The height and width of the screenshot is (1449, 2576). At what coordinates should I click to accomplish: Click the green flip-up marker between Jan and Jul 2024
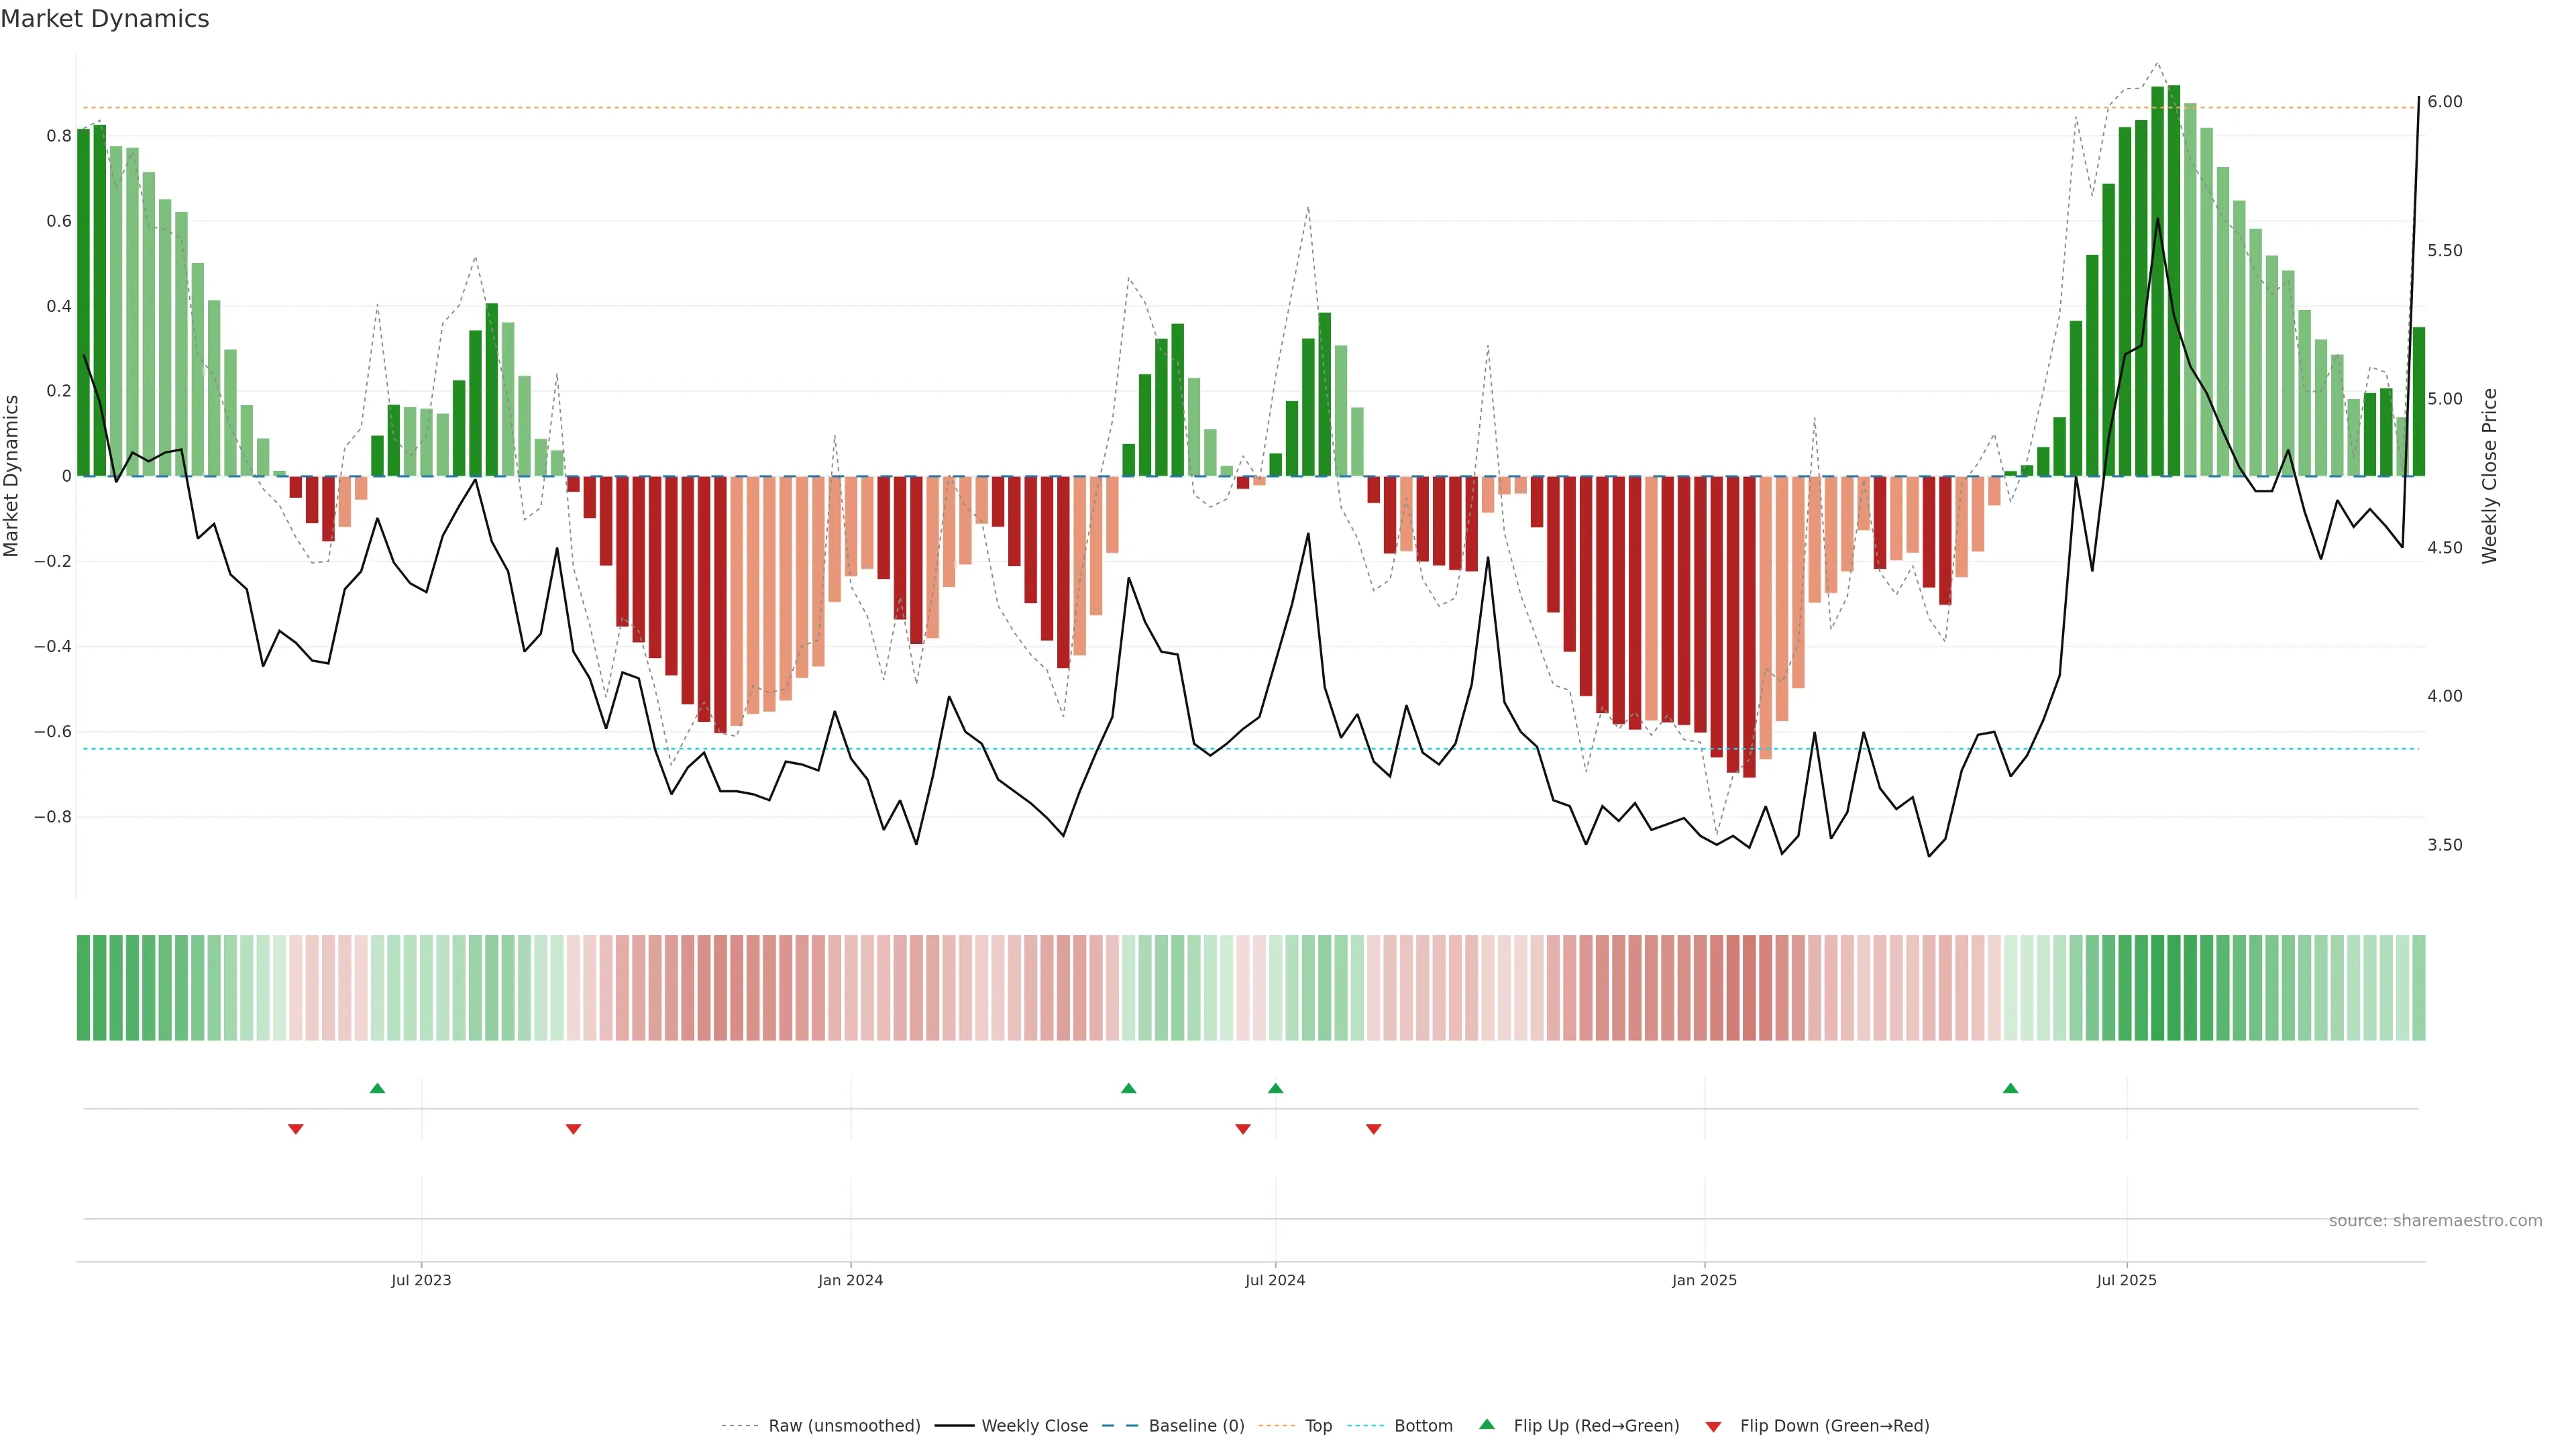(x=1128, y=1088)
